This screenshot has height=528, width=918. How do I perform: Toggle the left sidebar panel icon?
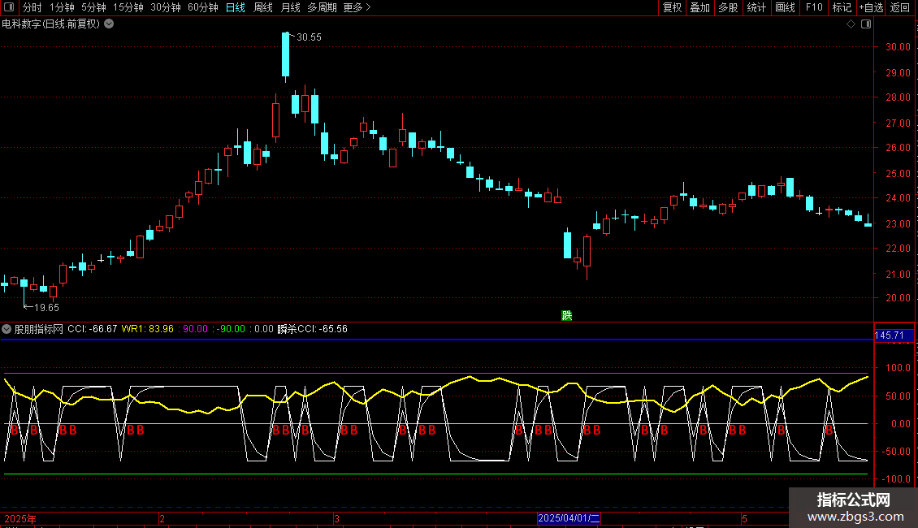click(9, 8)
